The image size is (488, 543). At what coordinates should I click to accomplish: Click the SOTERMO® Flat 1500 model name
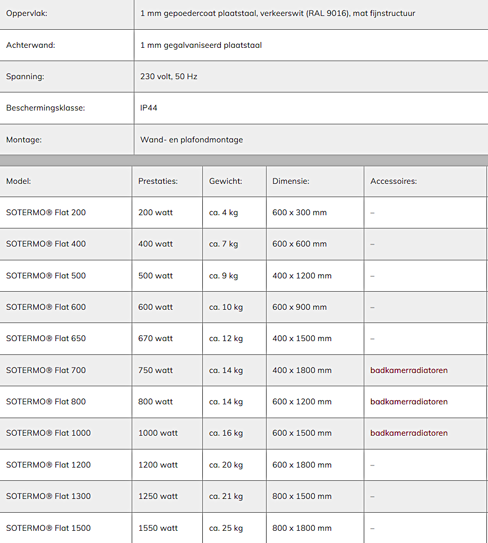click(x=48, y=528)
